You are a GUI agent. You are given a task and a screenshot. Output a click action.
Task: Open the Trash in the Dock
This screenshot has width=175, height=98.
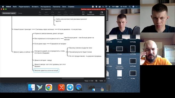click(109, 88)
